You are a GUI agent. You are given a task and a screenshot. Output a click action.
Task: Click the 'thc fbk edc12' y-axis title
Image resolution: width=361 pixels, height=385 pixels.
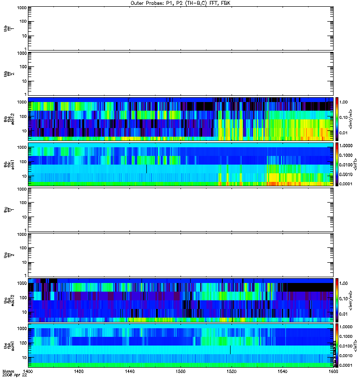point(9,300)
